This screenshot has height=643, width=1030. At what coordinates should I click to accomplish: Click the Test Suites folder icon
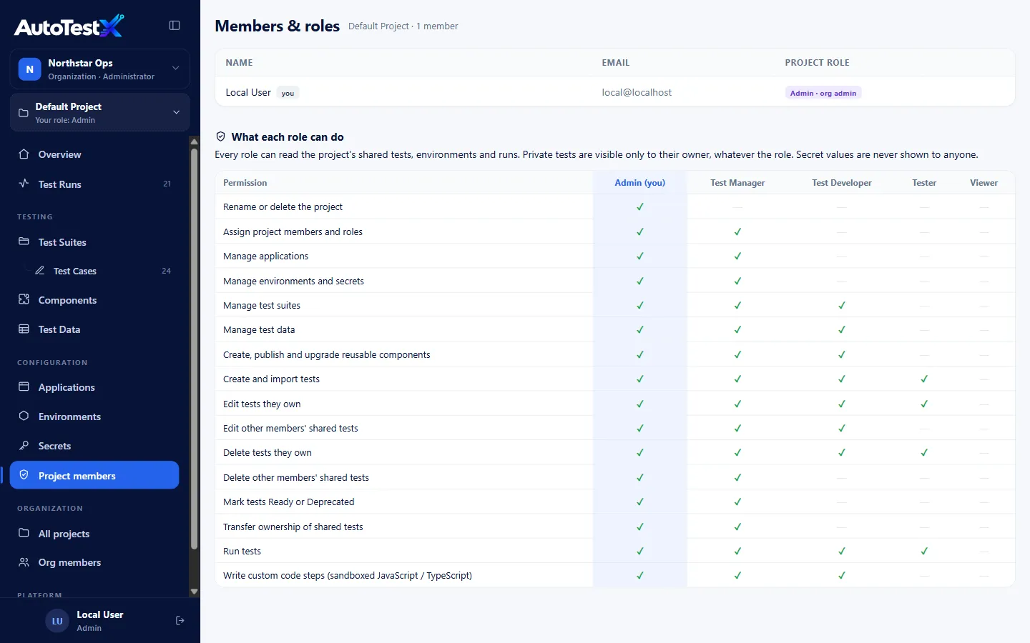point(24,241)
